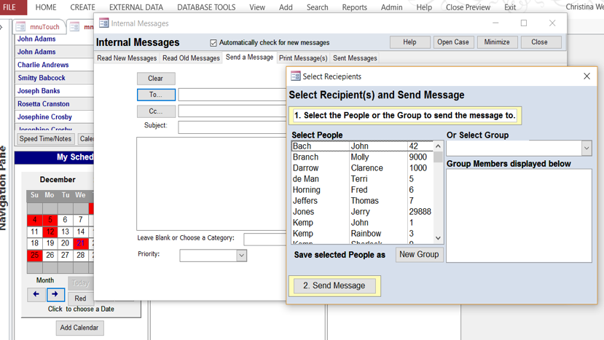Click the mnuTouch tab form icon
The height and width of the screenshot is (340, 604).
click(21, 27)
